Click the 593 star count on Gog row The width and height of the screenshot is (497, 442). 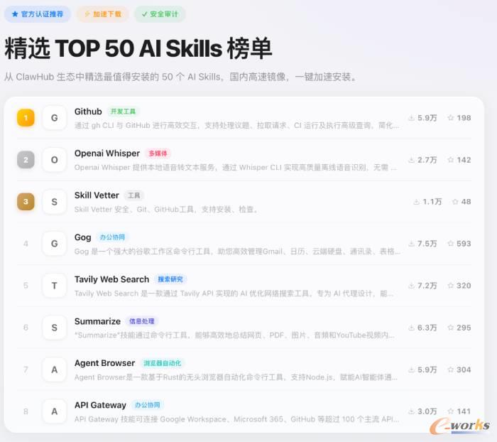[x=464, y=244]
